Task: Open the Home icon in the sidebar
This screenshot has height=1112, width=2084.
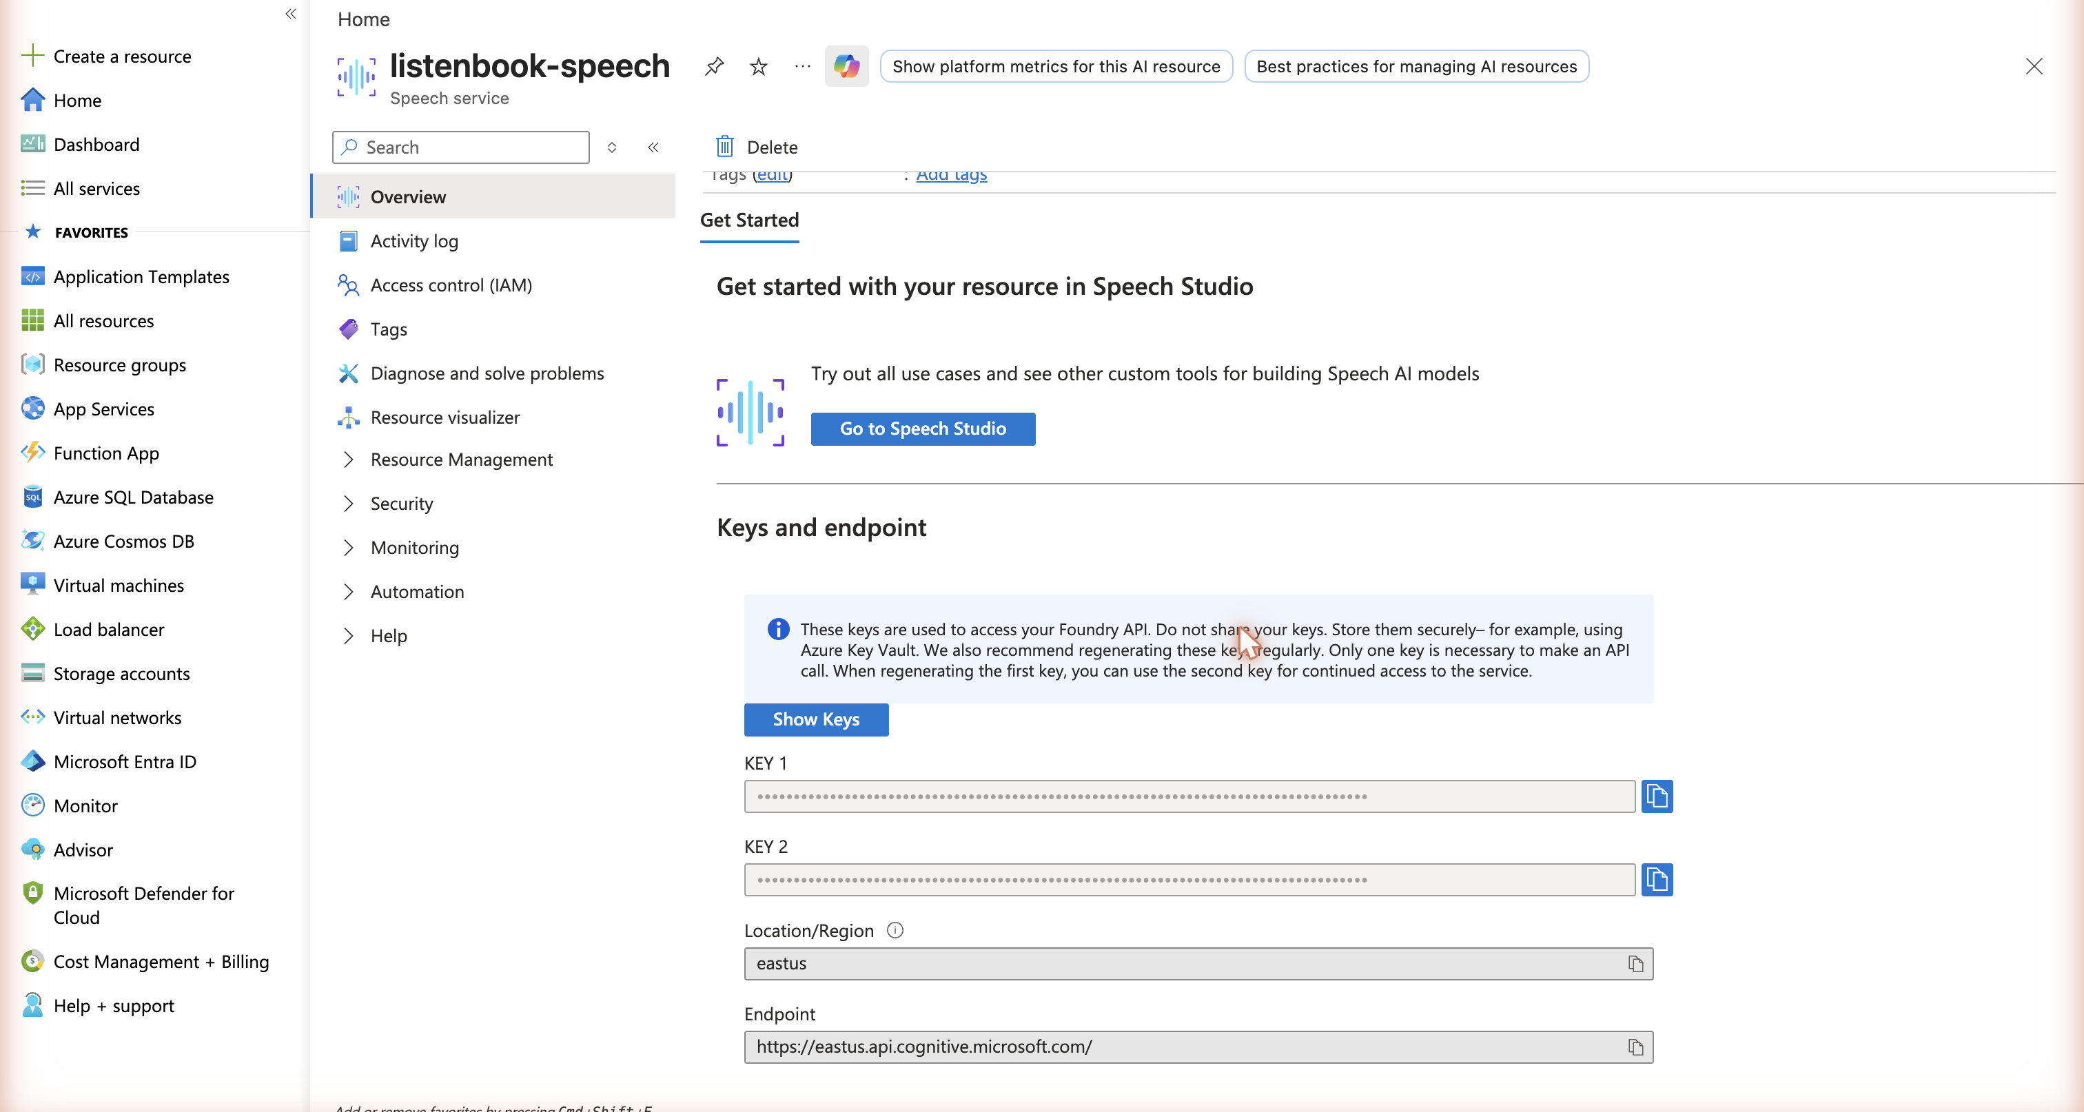Action: 32,99
